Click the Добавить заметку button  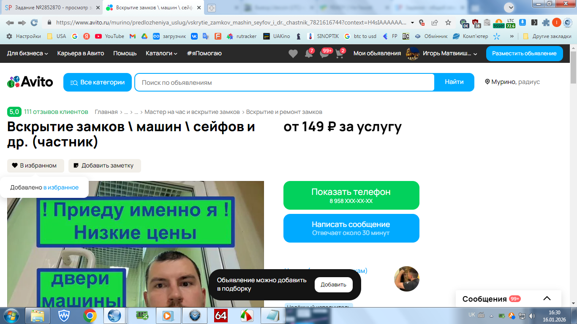click(x=105, y=165)
